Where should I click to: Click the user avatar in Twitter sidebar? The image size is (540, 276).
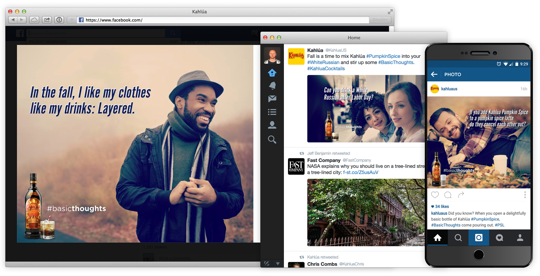click(272, 55)
